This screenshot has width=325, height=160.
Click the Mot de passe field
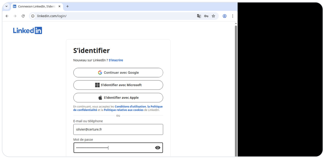(118, 148)
